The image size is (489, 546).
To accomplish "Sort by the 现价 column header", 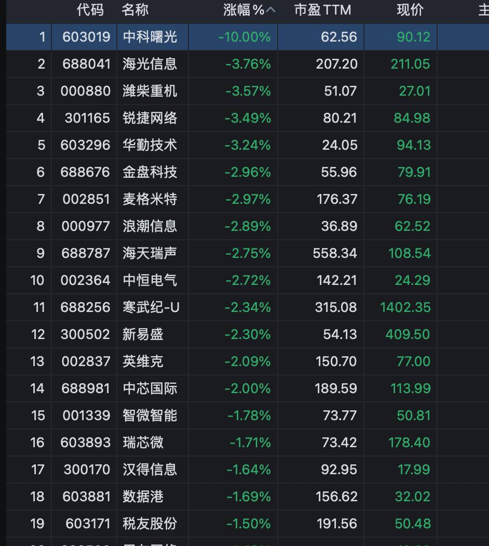I will (410, 10).
